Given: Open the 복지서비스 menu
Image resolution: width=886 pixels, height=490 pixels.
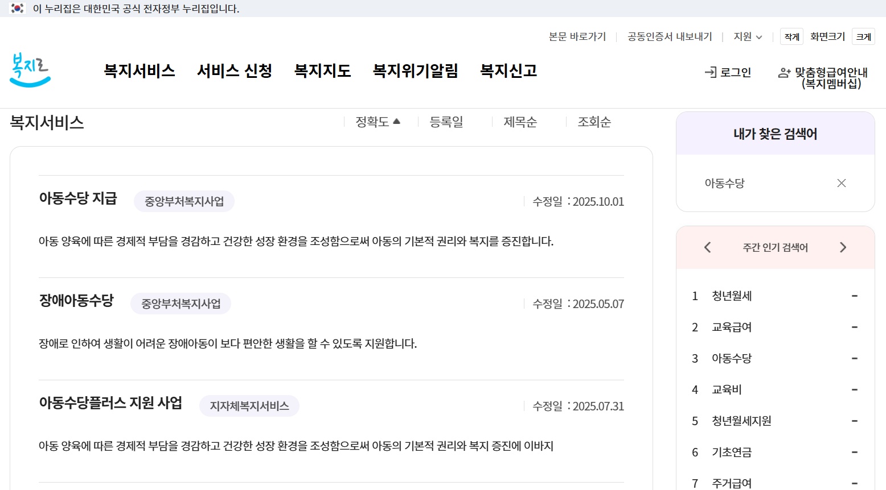Looking at the screenshot, I should pyautogui.click(x=140, y=70).
